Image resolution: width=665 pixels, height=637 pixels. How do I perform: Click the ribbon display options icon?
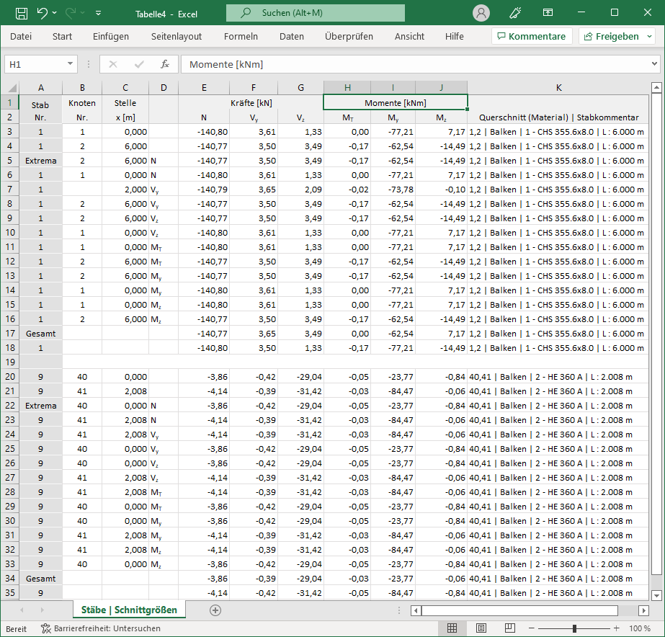pos(548,12)
